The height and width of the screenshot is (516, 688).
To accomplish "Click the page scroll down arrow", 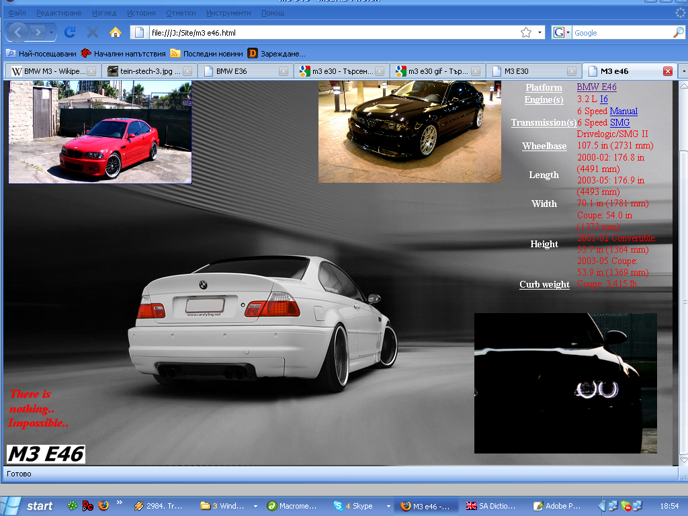I will tap(683, 460).
